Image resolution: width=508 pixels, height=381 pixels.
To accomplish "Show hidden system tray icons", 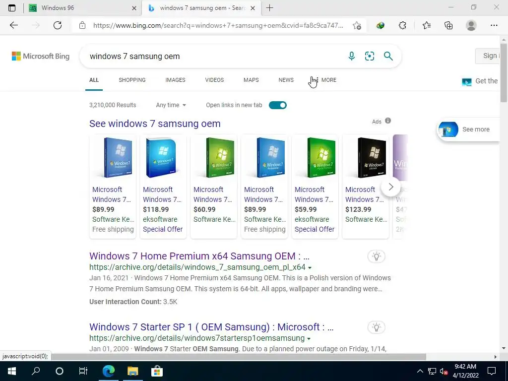I will pyautogui.click(x=420, y=371).
